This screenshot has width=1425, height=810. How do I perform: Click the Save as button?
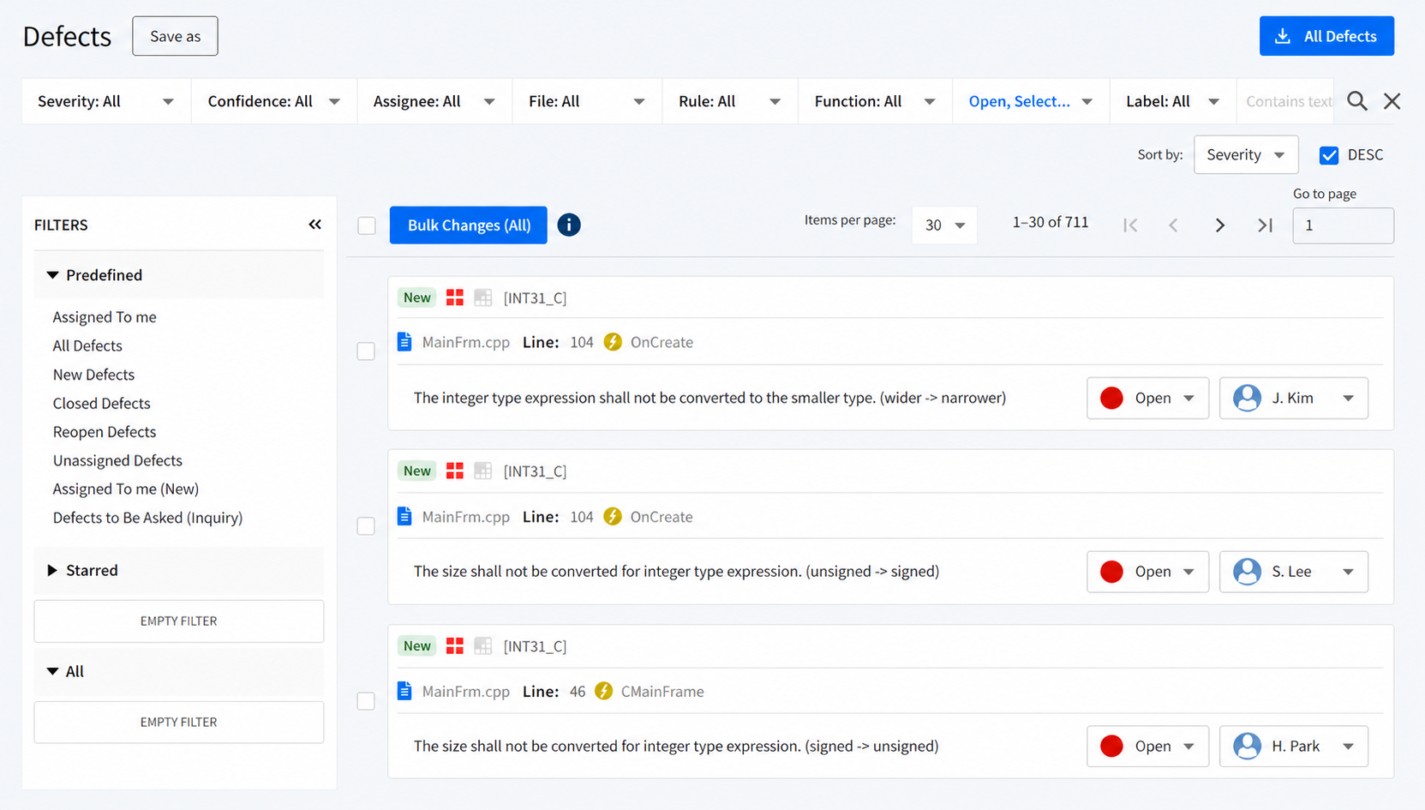coord(175,36)
